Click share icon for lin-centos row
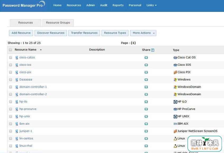 [146, 138]
